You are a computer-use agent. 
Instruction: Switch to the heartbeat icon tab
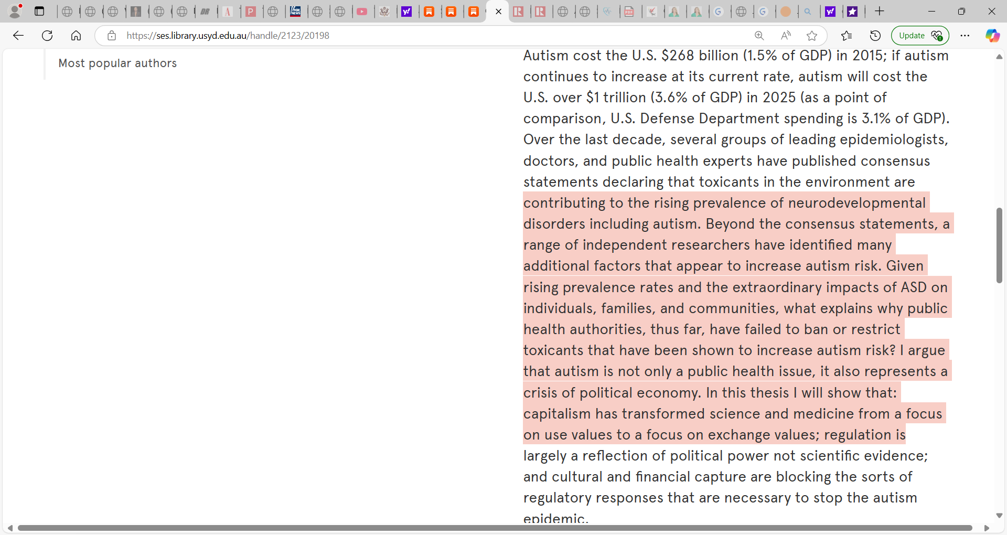pyautogui.click(x=607, y=12)
